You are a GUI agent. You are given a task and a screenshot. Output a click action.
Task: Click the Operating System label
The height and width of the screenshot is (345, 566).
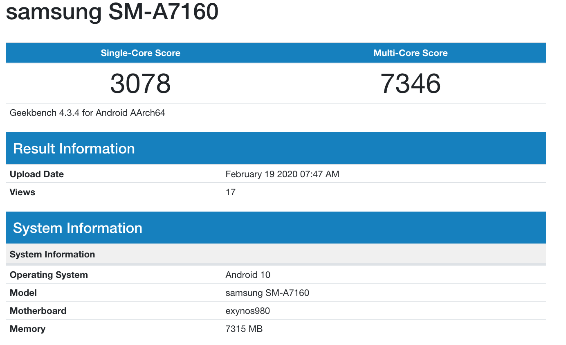tap(49, 275)
